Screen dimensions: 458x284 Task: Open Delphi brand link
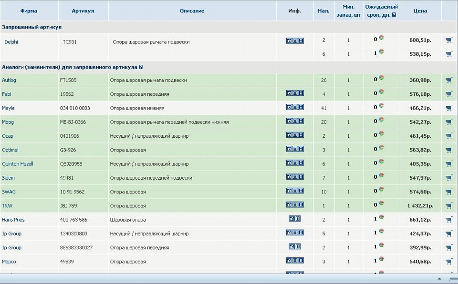(11, 42)
